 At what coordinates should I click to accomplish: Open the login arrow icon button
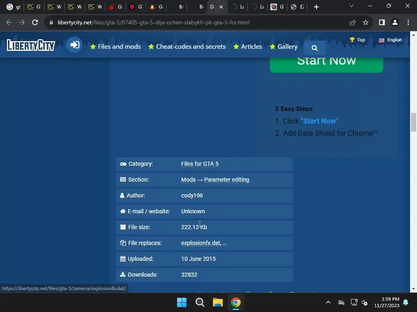[x=74, y=45]
